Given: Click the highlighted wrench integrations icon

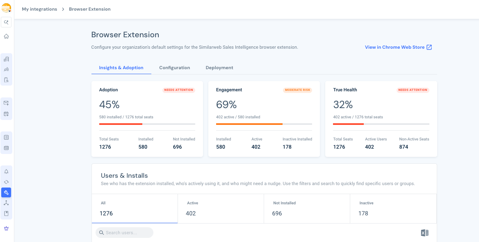Looking at the screenshot, I should [6, 192].
